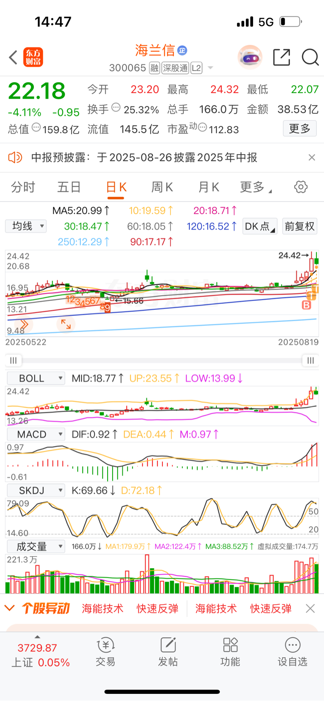The width and height of the screenshot is (324, 701).
Task: Tap the fullscreen arrows icon on chart
Action: pyautogui.click(x=66, y=324)
